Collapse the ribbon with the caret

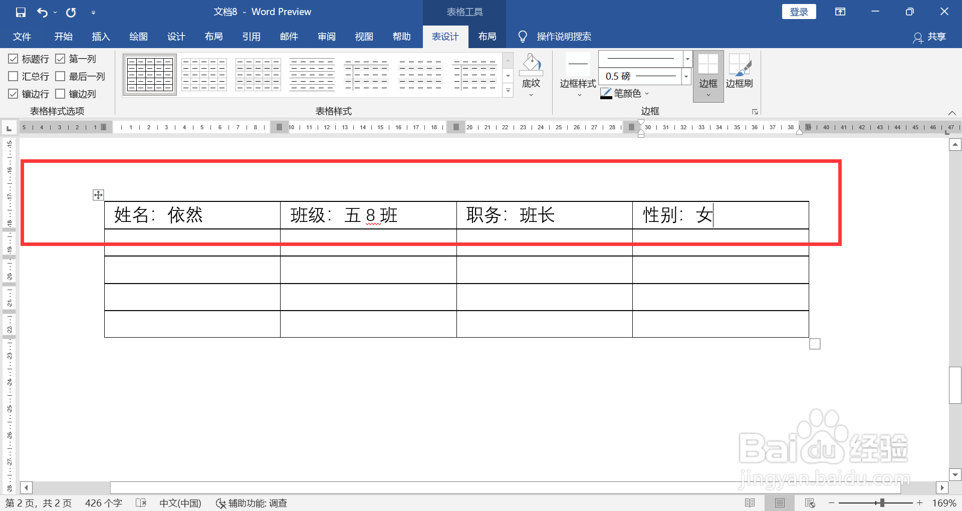point(952,113)
